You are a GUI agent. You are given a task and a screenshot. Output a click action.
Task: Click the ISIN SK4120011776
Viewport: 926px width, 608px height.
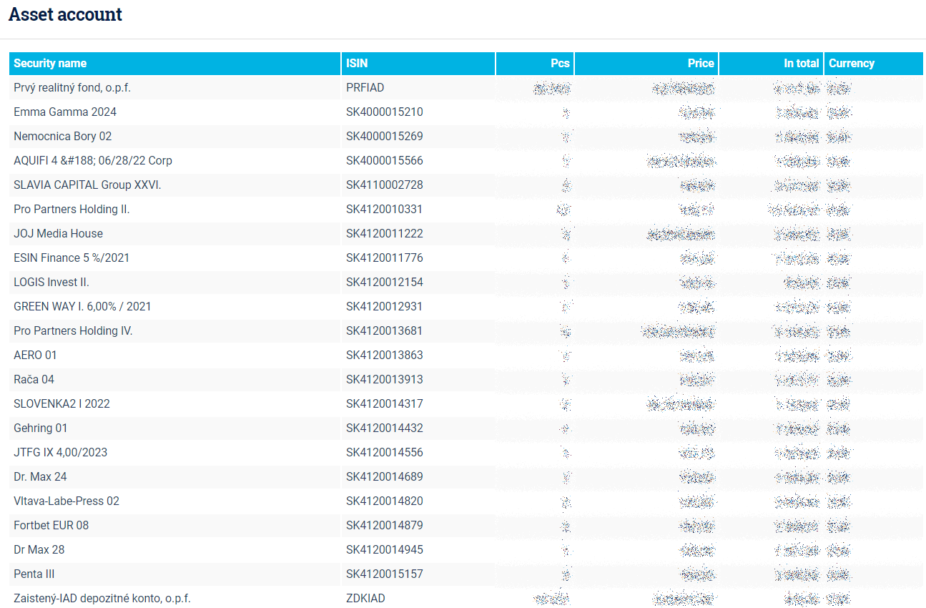384,258
